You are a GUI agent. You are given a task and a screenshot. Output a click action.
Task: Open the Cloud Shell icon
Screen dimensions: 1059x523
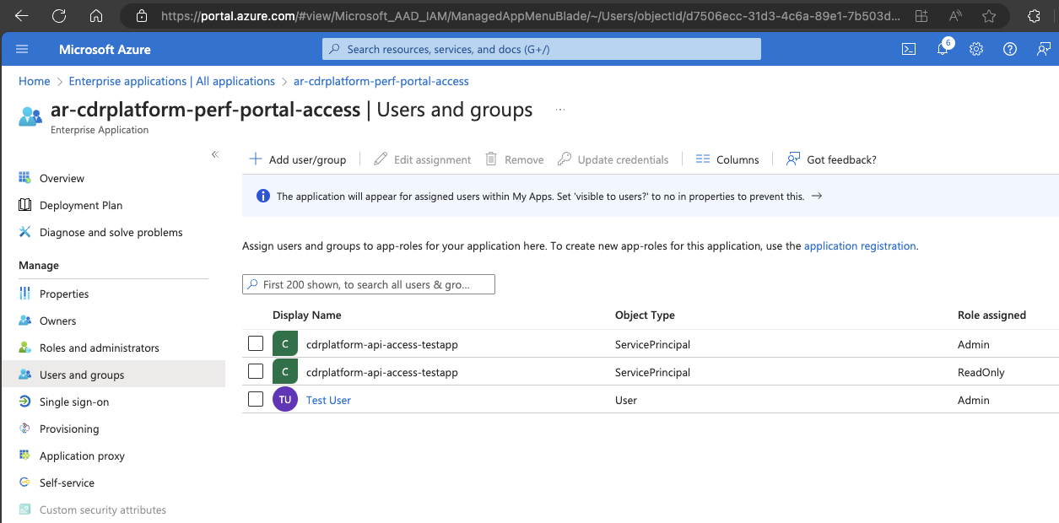[909, 50]
